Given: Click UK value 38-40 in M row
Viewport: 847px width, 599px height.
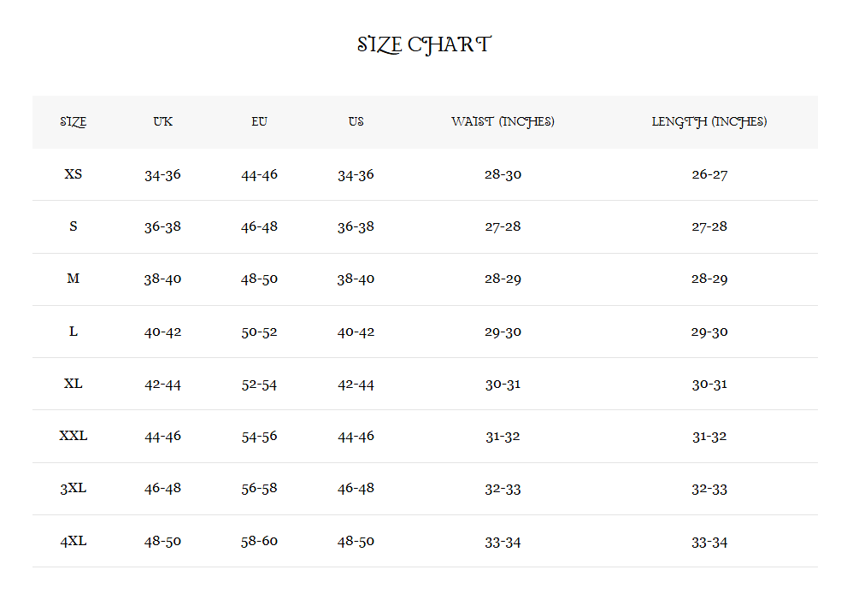Looking at the screenshot, I should point(162,279).
